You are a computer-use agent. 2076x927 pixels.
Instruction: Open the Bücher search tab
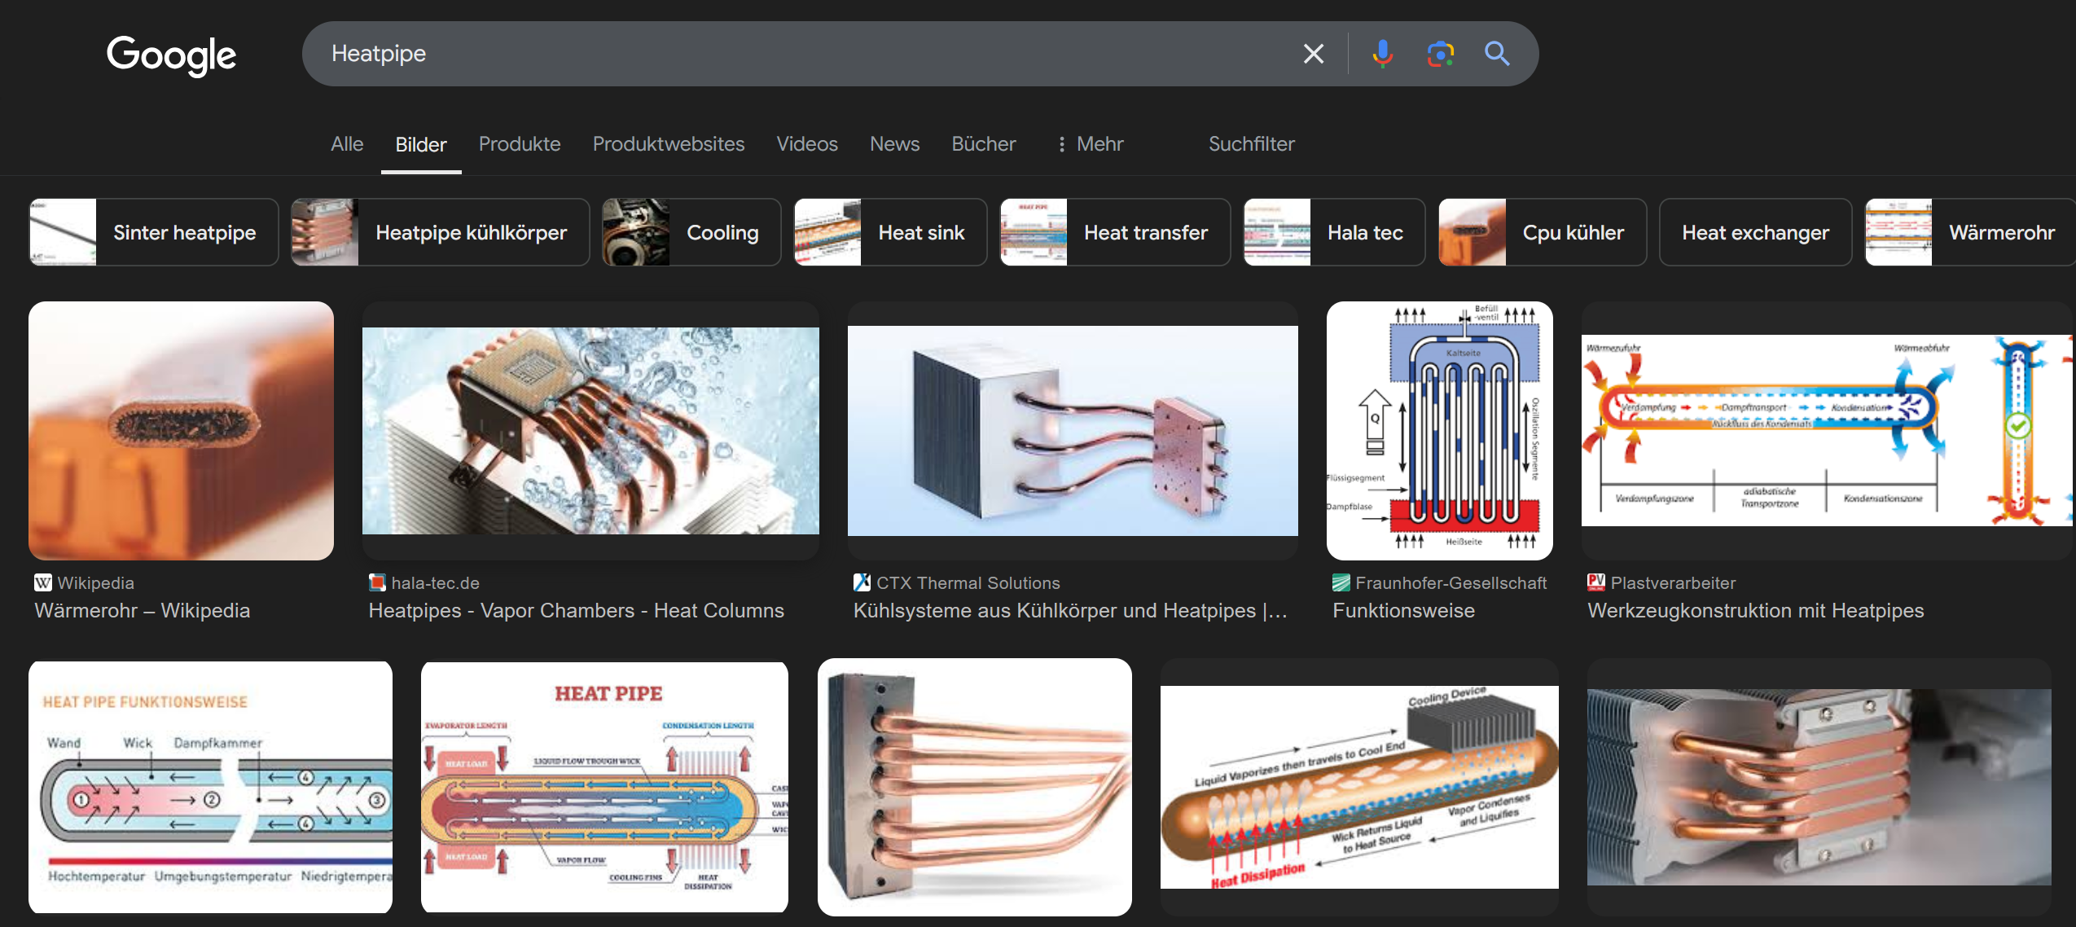(983, 144)
